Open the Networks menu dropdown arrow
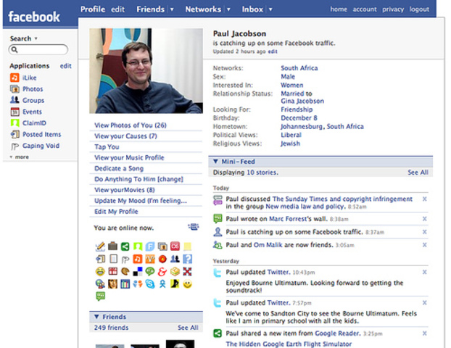Viewport: 451px width, 348px height. pyautogui.click(x=228, y=9)
